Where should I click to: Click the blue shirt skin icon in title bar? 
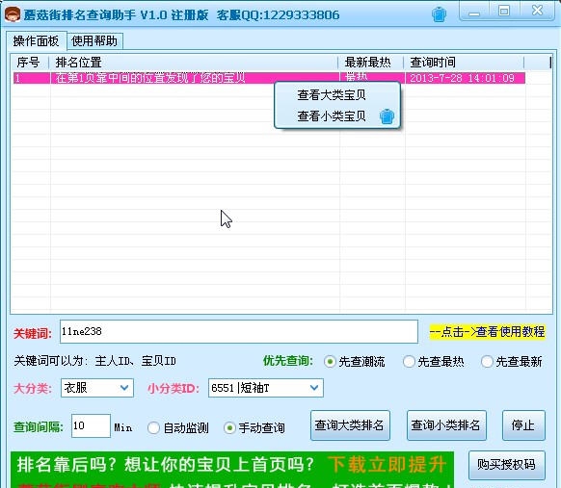click(439, 14)
